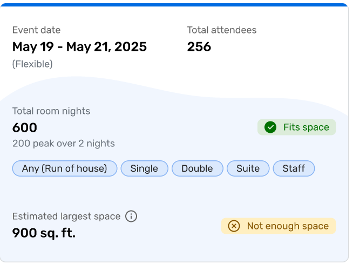Viewport: 353px width, 264px height.
Task: Click the (Flexible) note under the date
Action: [32, 64]
